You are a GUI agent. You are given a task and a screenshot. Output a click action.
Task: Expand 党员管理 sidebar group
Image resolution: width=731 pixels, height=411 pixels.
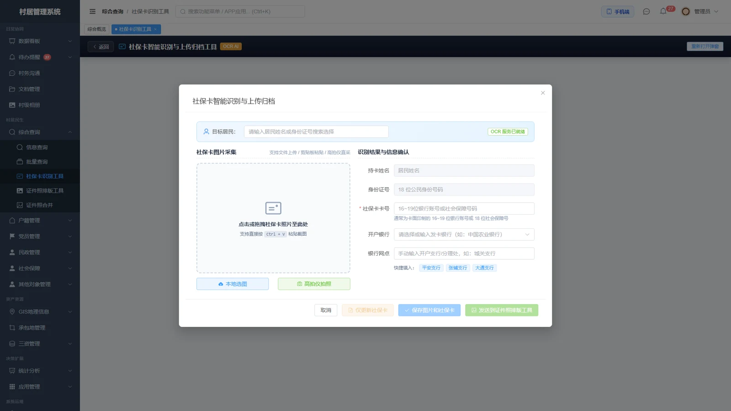point(40,237)
